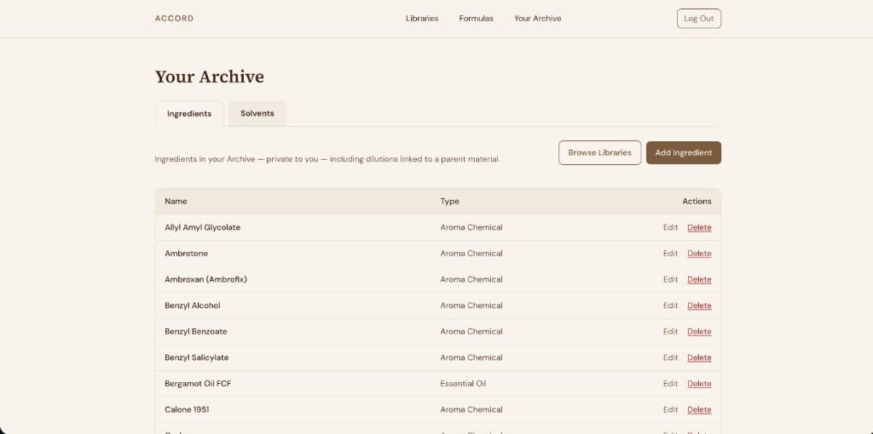873x434 pixels.
Task: Click Aroma Chemical type for Ambretone
Action: pyautogui.click(x=471, y=254)
